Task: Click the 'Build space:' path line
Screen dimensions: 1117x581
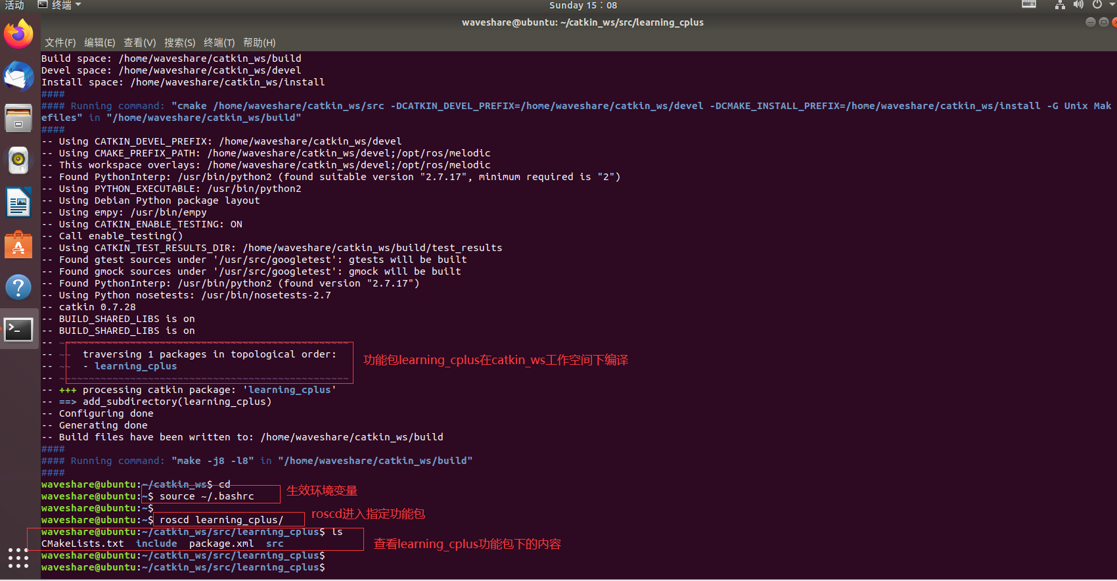Action: click(x=171, y=58)
